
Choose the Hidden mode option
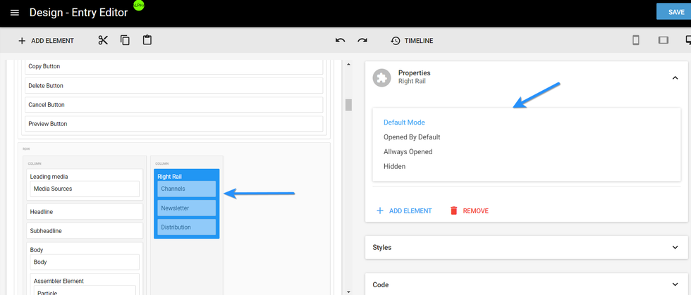coord(394,167)
